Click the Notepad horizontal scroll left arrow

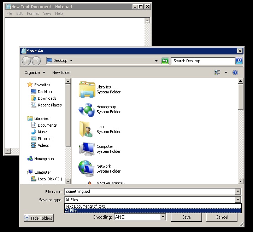pyautogui.click(x=8, y=151)
